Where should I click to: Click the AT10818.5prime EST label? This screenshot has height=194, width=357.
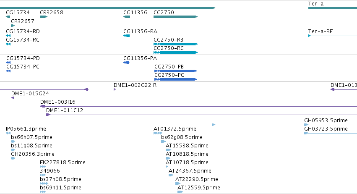187,154
